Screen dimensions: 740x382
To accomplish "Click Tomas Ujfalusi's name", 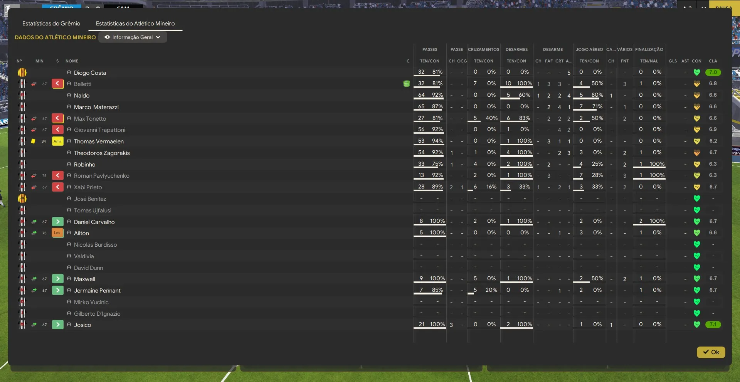I will point(92,210).
